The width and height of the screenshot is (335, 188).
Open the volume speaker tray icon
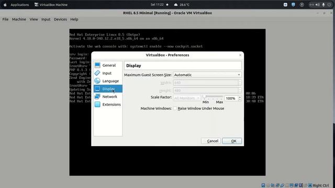318,5
